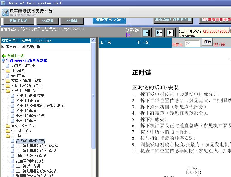Open 正时链张紧器总成安装说明 item
The height and width of the screenshot is (177, 231).
pyautogui.click(x=37, y=171)
